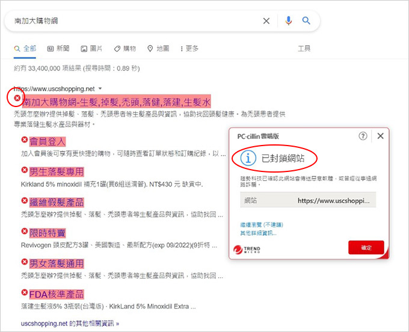Click 其他詳細資訊 link in popup

tap(258, 233)
